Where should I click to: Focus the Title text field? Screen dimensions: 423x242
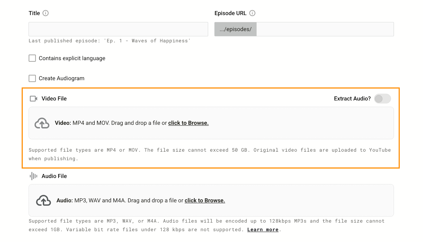point(118,29)
